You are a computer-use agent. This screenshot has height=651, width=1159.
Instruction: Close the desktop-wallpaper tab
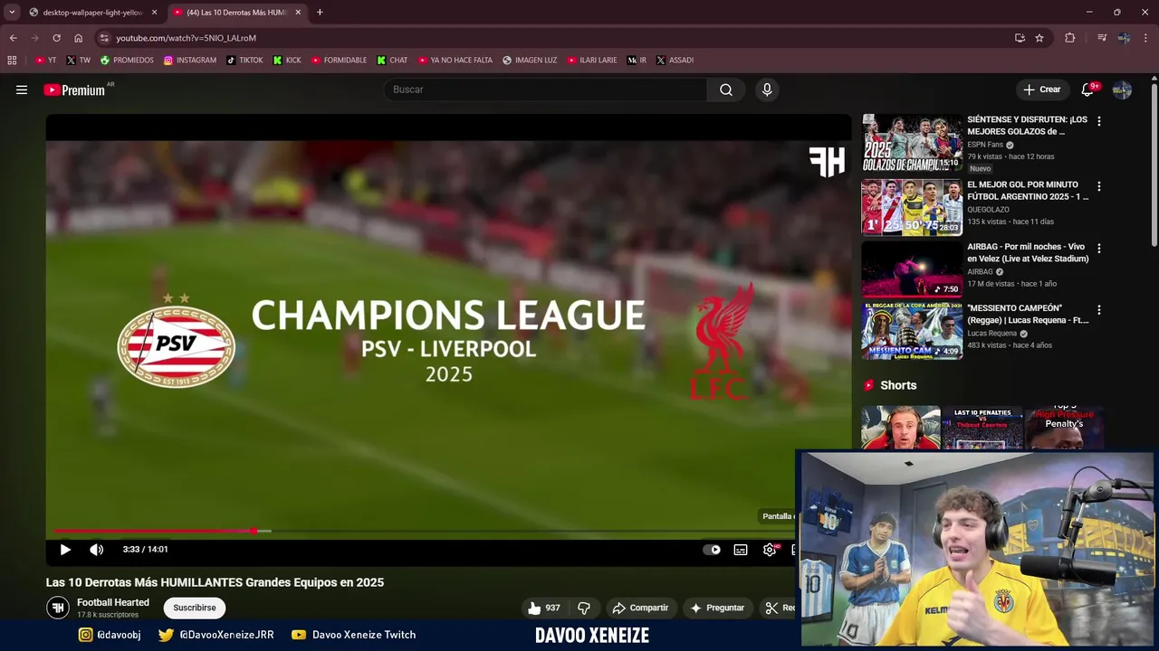coord(155,13)
